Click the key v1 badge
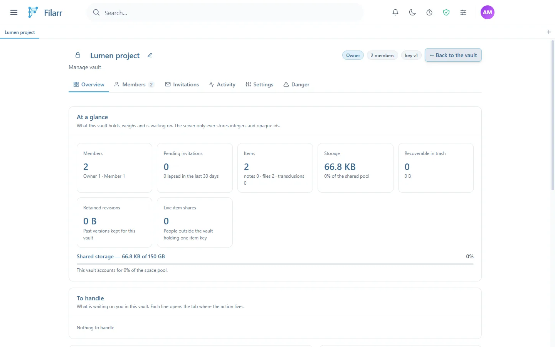The width and height of the screenshot is (555, 347). (411, 56)
